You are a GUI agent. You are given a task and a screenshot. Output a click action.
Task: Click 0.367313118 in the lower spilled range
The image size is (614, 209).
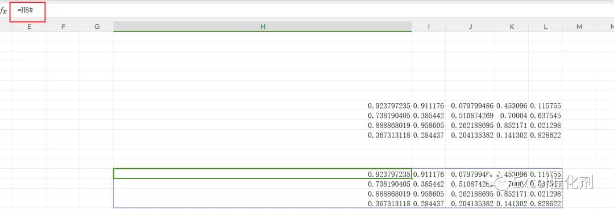pyautogui.click(x=389, y=203)
